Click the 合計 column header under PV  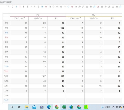[x=57, y=18]
